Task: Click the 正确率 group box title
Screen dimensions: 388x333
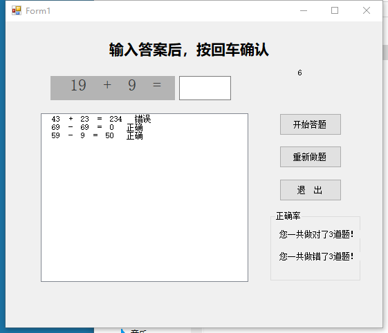Action: click(288, 216)
